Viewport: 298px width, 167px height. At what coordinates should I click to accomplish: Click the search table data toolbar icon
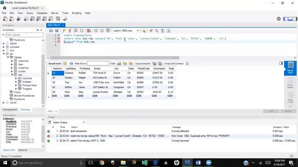pos(58,19)
